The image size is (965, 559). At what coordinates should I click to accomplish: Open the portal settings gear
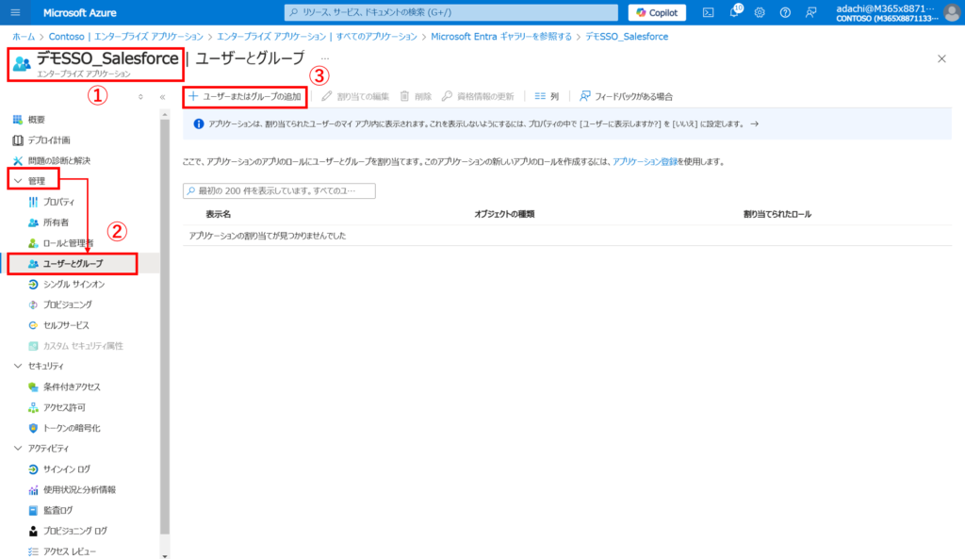point(760,12)
